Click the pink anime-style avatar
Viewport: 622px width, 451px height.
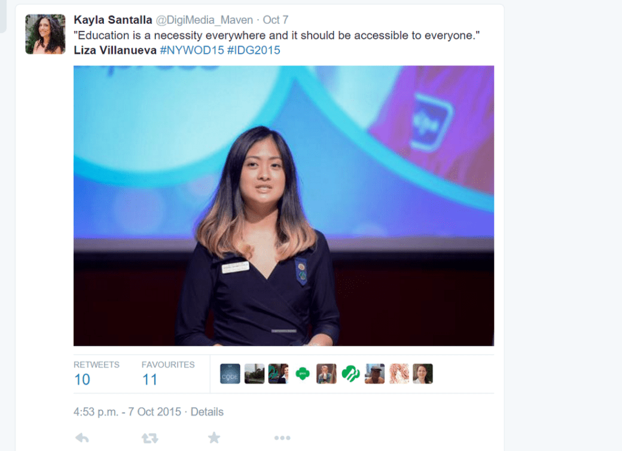point(399,374)
